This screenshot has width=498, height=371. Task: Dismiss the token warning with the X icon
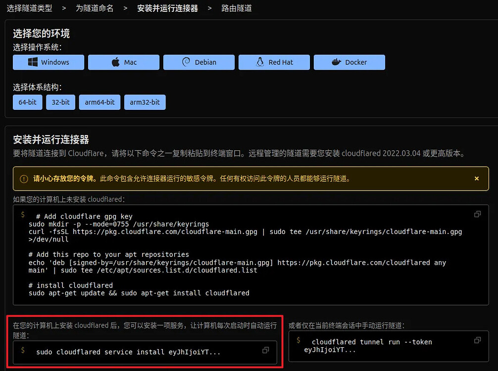click(476, 179)
